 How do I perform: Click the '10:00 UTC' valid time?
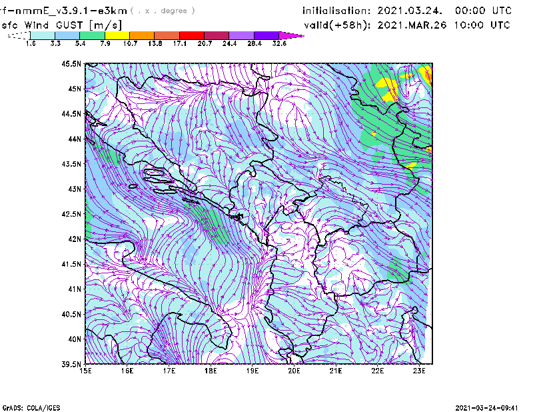click(x=482, y=25)
